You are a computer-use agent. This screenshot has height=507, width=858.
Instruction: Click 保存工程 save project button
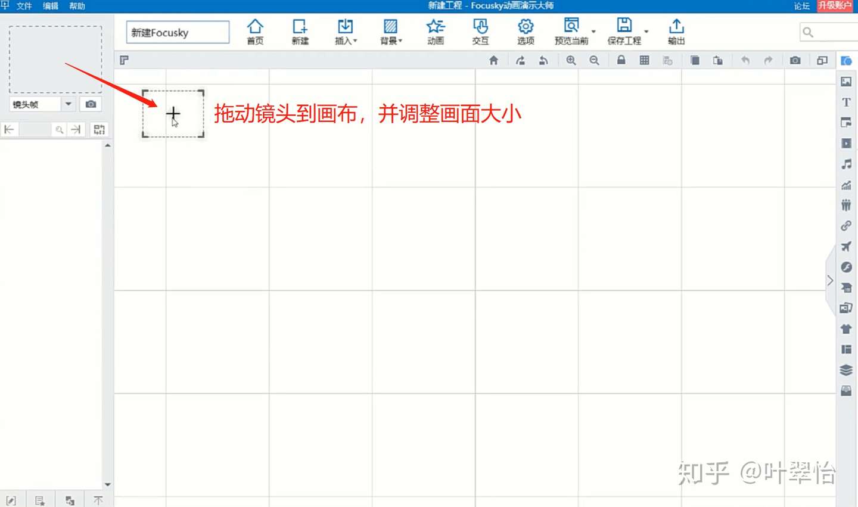[x=624, y=32]
